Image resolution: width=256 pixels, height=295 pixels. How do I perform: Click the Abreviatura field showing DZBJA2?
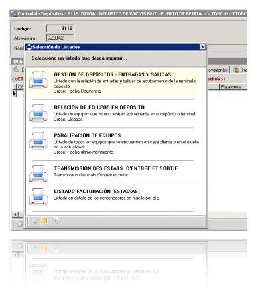click(x=60, y=38)
